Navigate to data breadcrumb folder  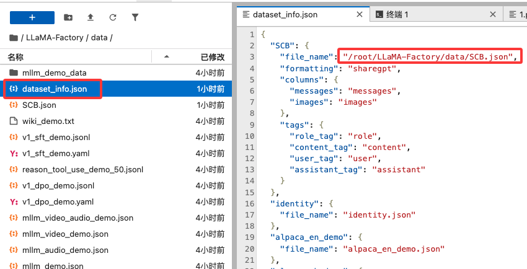pyautogui.click(x=99, y=38)
